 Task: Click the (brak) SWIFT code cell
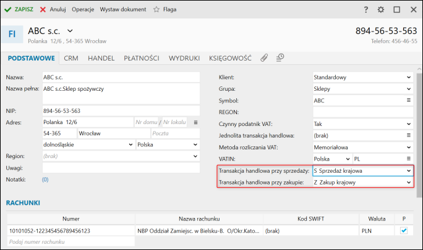[311, 231]
